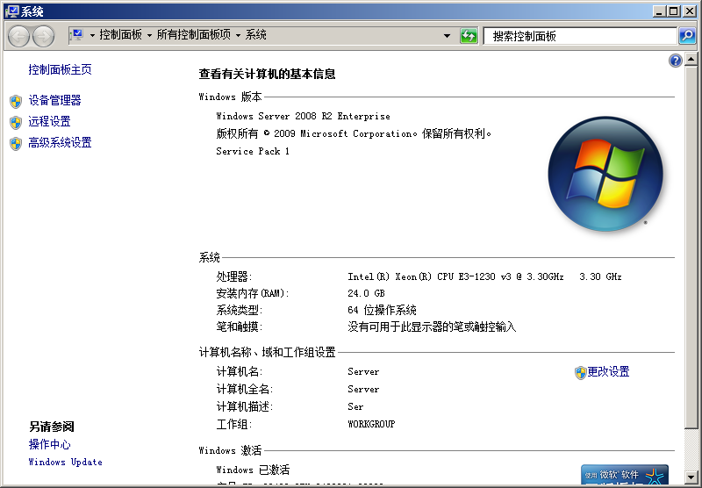
Task: Click the 搜索控制面板 search field
Action: point(579,36)
